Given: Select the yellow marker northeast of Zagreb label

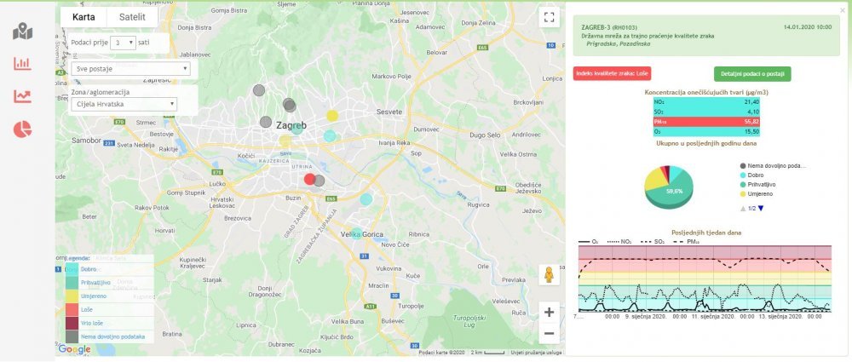Looking at the screenshot, I should [x=332, y=116].
